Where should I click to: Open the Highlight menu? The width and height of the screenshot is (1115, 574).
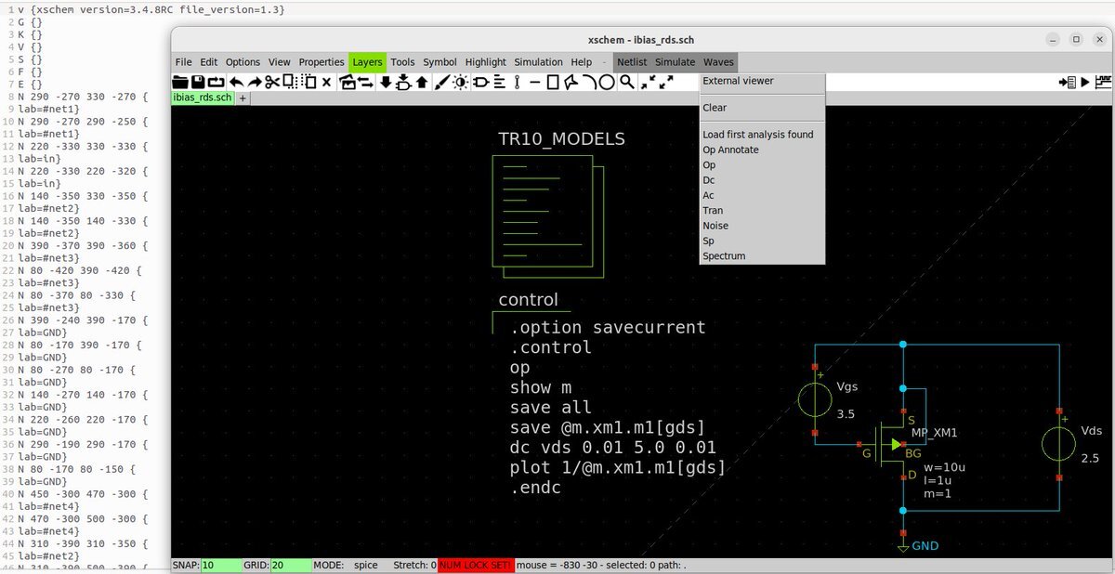click(486, 62)
